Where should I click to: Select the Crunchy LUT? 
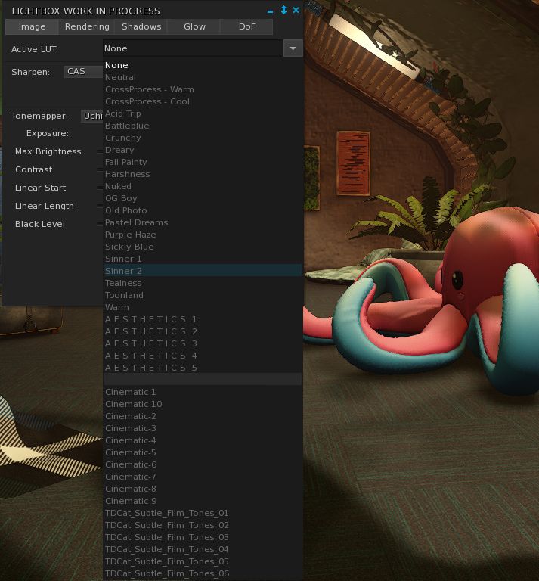click(x=203, y=138)
